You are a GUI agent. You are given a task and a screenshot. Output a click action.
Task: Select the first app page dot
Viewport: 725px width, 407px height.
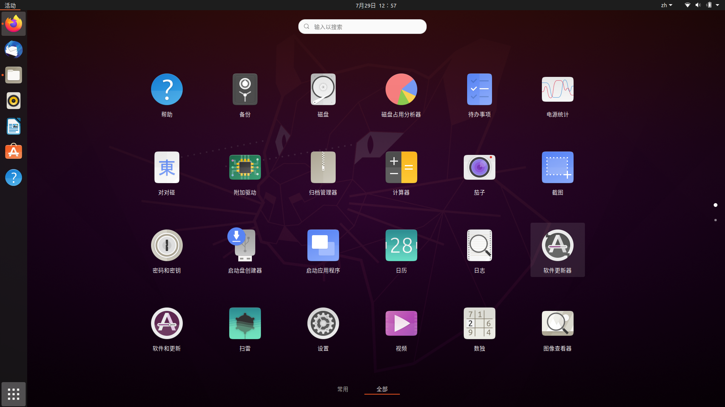click(715, 205)
